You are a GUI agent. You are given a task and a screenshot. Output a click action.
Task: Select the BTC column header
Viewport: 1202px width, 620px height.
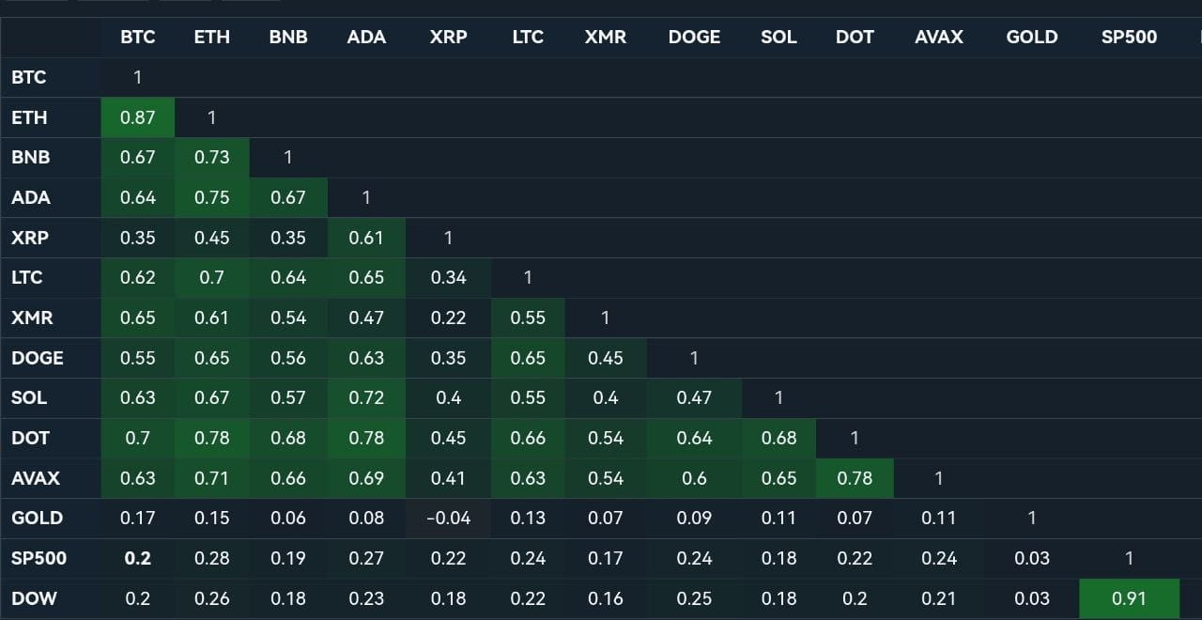click(137, 38)
